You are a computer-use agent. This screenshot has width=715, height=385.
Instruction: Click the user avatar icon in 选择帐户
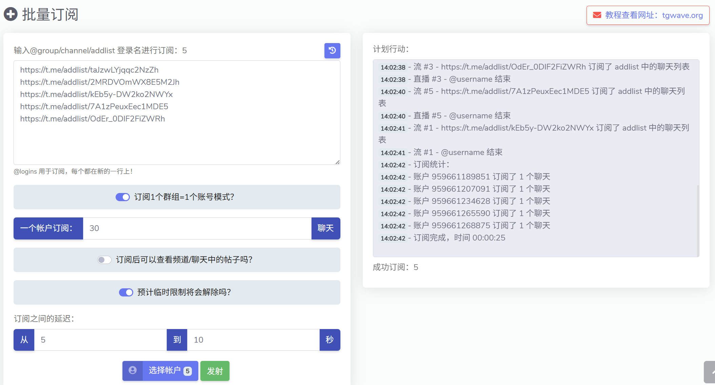click(133, 370)
